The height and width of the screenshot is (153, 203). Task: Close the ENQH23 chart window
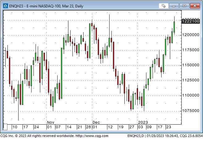(195, 6)
